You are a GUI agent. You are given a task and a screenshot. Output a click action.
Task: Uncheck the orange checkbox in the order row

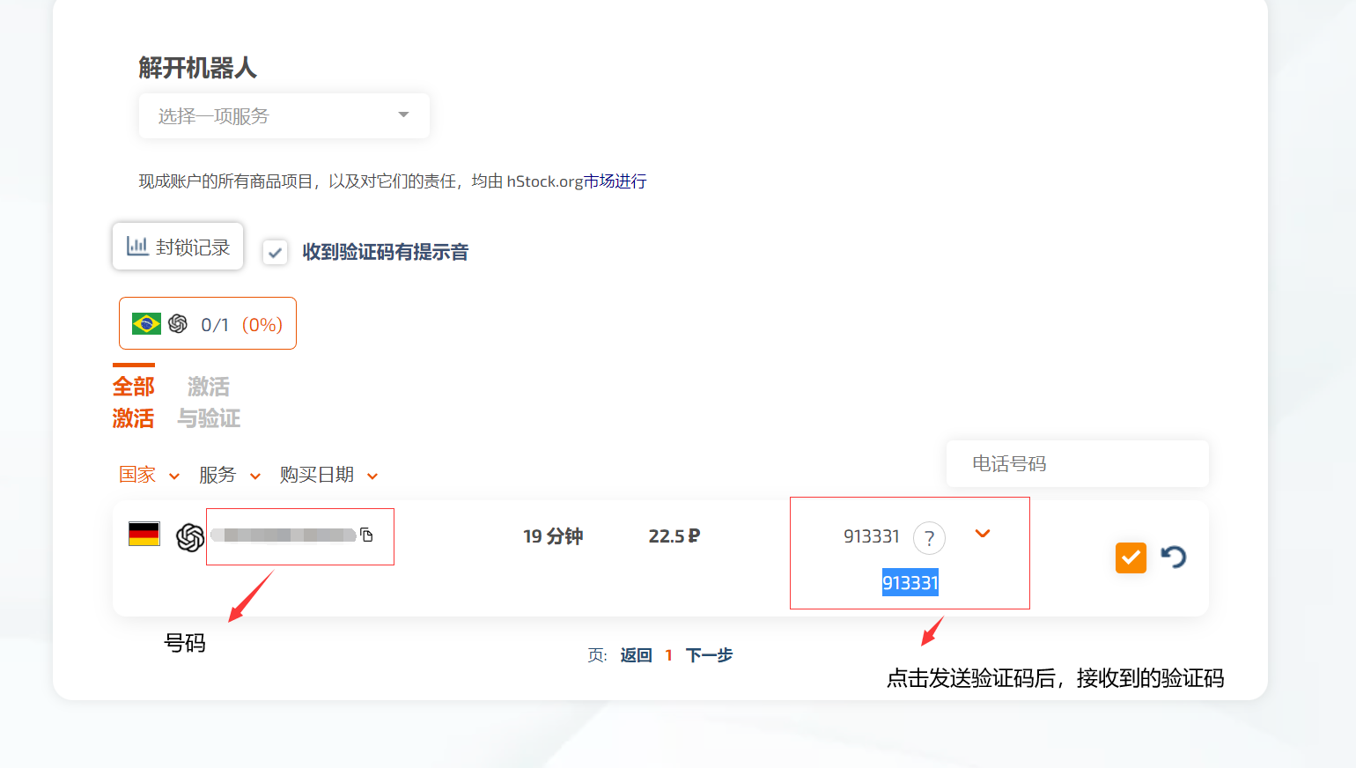coord(1131,558)
